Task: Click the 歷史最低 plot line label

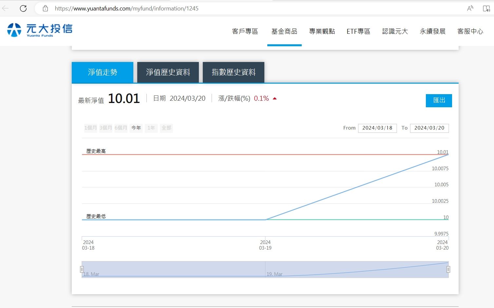Action: pyautogui.click(x=96, y=216)
